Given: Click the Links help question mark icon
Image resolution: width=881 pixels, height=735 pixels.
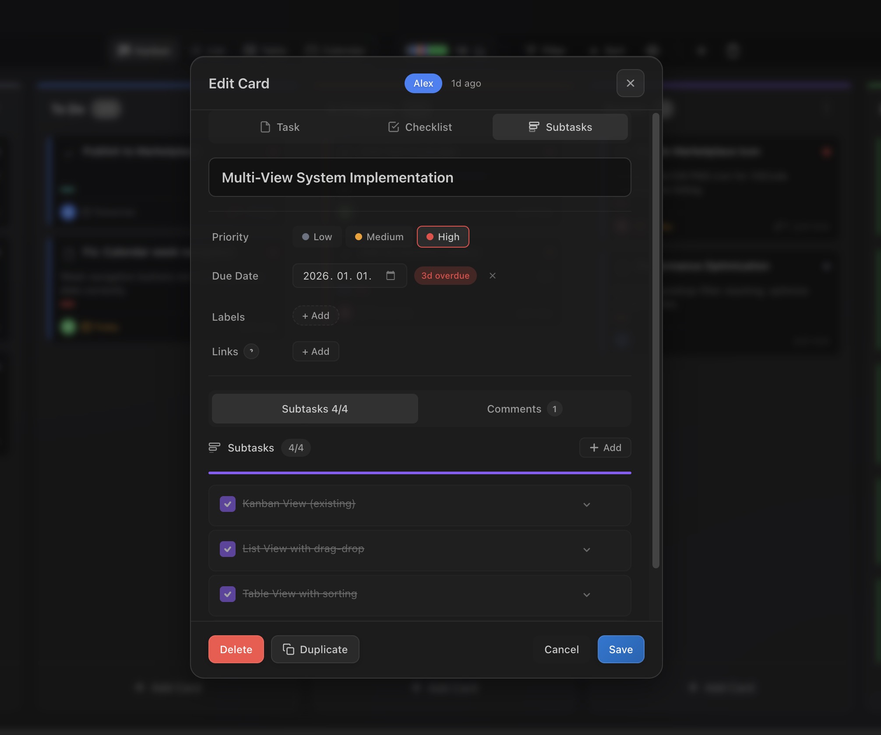Looking at the screenshot, I should pyautogui.click(x=251, y=351).
